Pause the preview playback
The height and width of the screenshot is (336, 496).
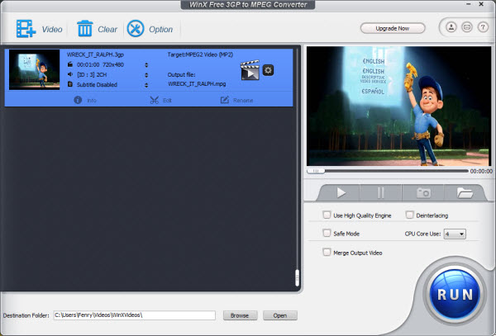point(381,192)
